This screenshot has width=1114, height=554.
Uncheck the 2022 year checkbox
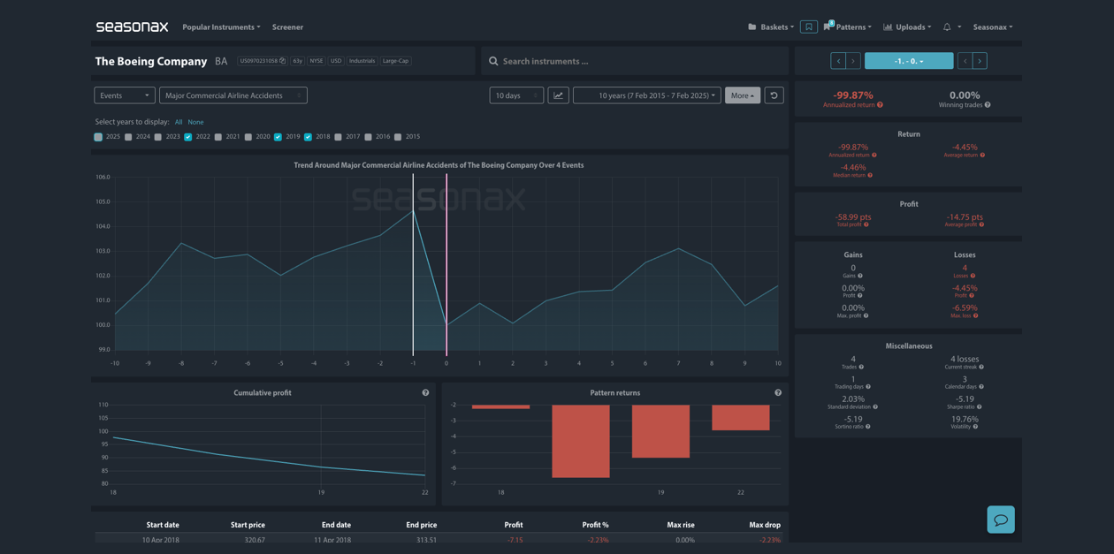pyautogui.click(x=188, y=137)
